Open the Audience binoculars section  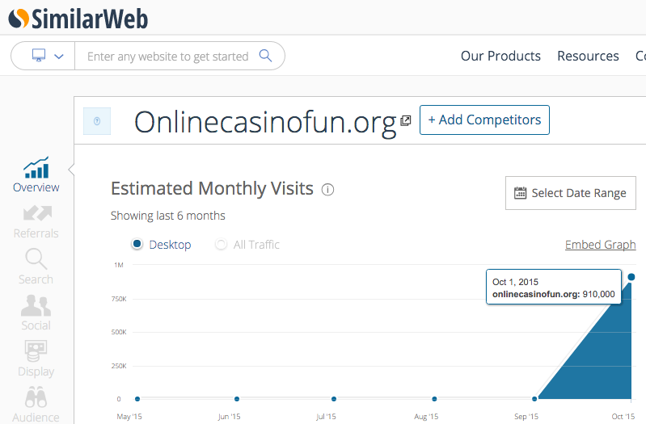36,405
